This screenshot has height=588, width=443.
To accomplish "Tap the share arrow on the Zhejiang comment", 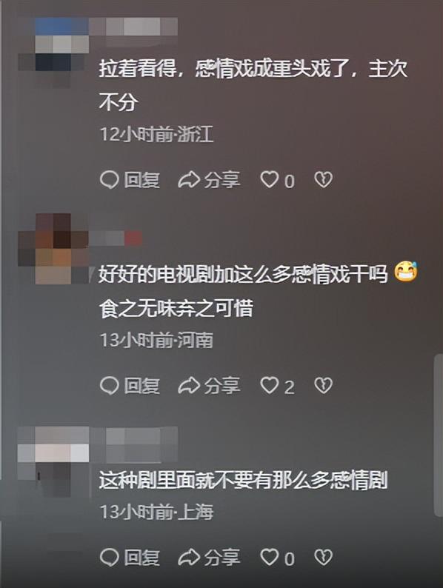I will (188, 180).
